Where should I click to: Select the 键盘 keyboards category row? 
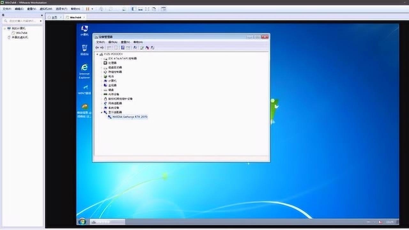point(109,90)
